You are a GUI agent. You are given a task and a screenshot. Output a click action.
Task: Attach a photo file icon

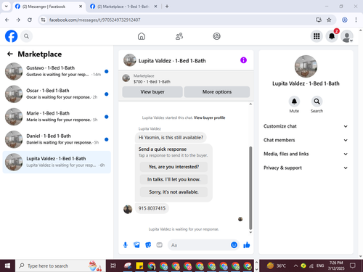(136, 245)
